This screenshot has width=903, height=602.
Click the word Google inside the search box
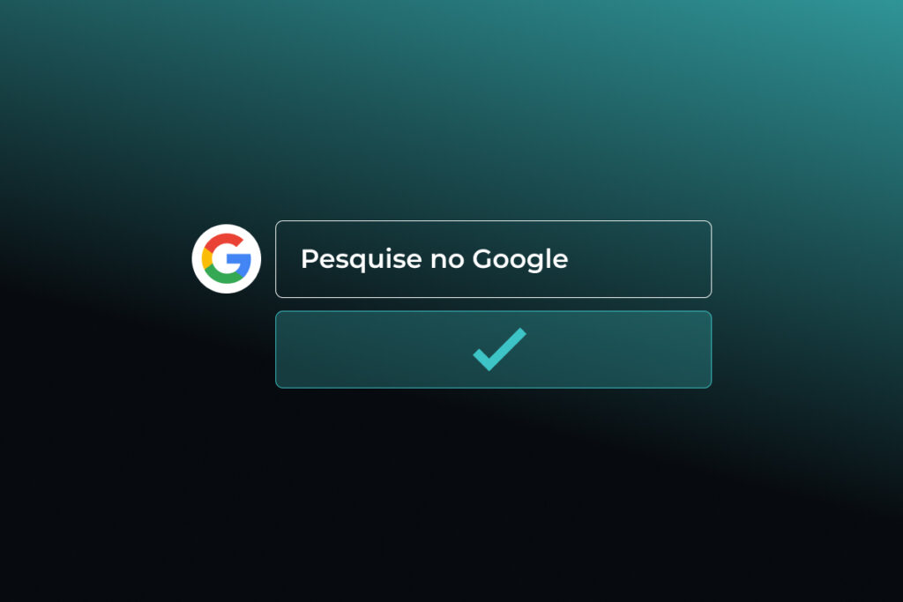[x=520, y=259]
